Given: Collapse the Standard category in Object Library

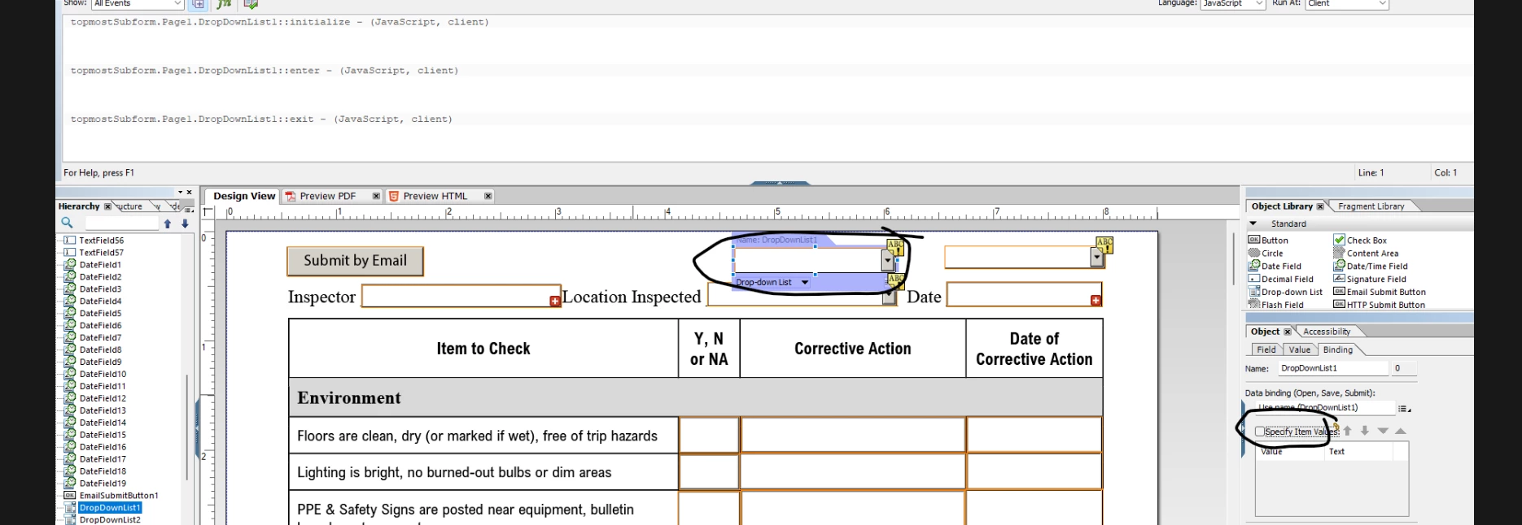Looking at the screenshot, I should point(1253,223).
